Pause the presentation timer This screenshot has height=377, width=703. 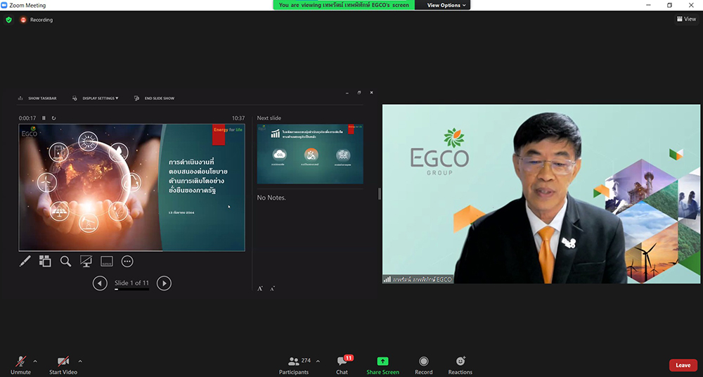click(x=44, y=118)
